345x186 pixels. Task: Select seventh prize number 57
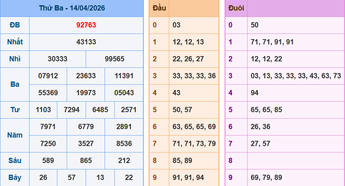click(x=72, y=178)
